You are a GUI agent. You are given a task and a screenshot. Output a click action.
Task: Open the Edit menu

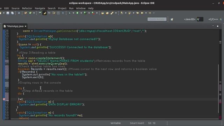pyautogui.click(x=7, y=8)
